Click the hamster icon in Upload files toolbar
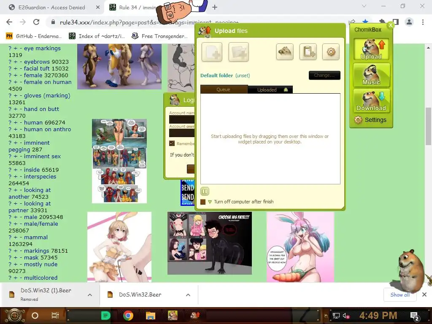Screen dimensions: 432x324 pos(285,51)
